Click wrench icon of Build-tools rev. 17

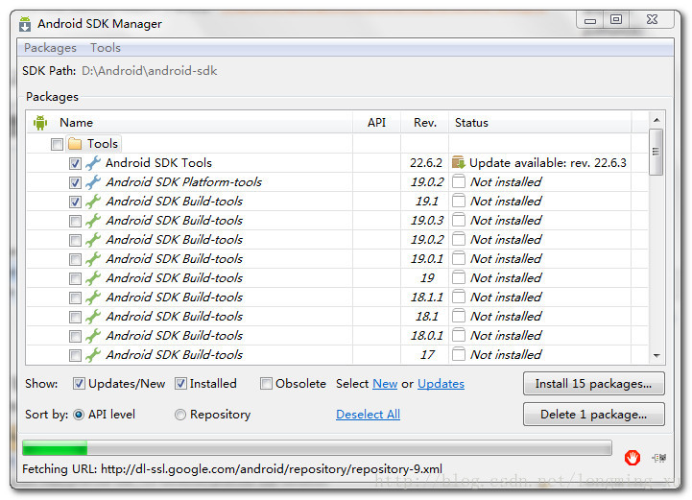click(x=93, y=355)
